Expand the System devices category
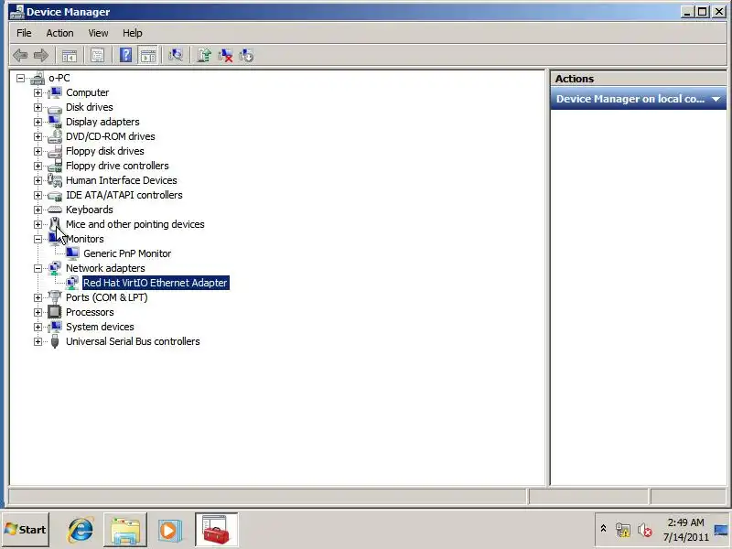The image size is (732, 549). (38, 327)
